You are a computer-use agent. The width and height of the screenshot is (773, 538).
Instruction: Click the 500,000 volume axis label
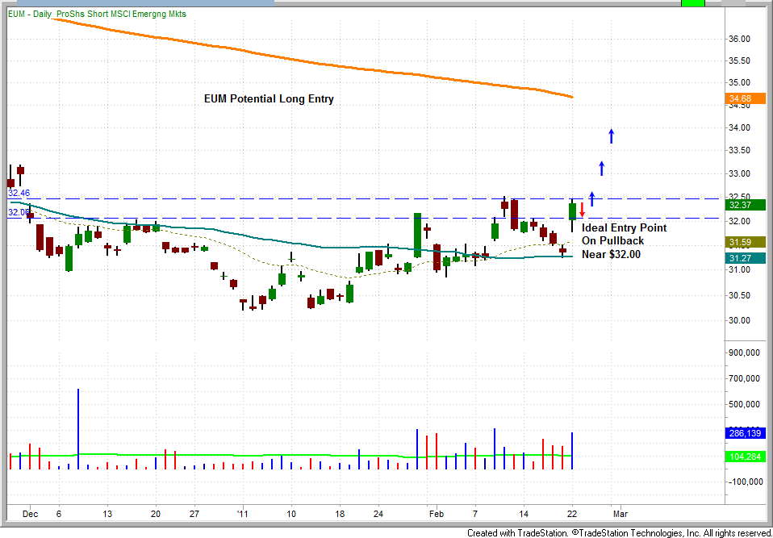[x=746, y=405]
